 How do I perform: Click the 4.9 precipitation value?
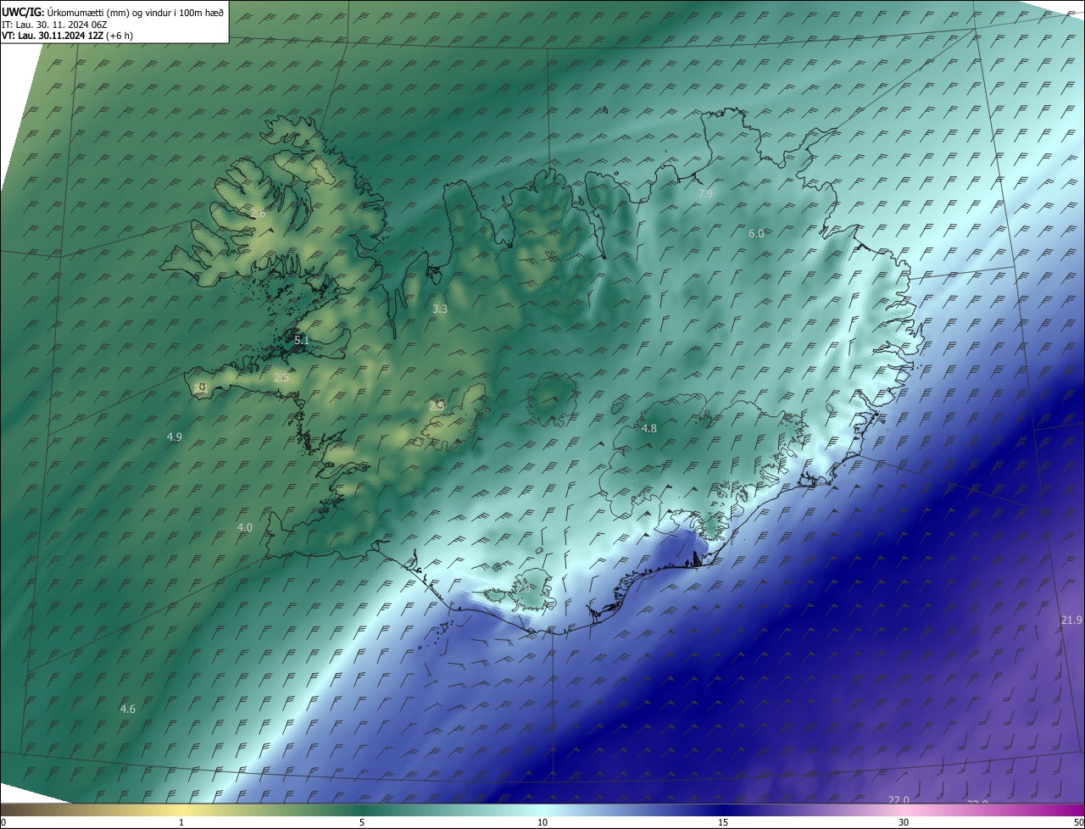click(175, 437)
